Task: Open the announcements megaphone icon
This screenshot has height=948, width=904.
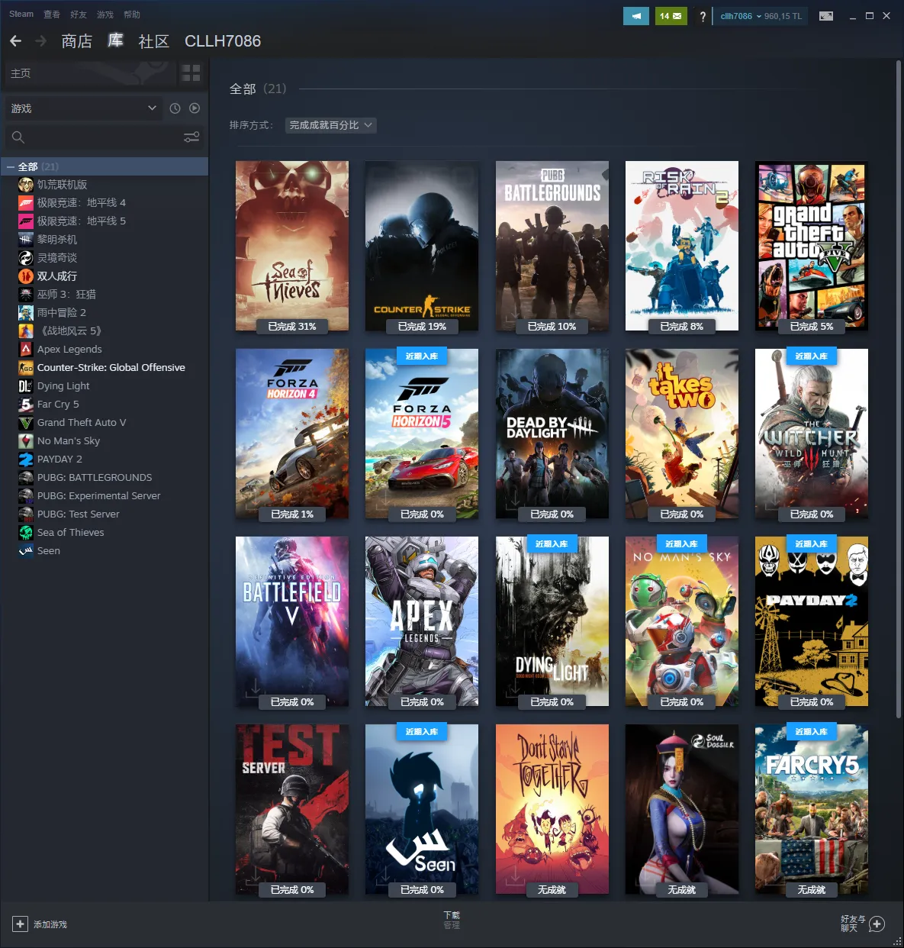Action: pyautogui.click(x=635, y=16)
